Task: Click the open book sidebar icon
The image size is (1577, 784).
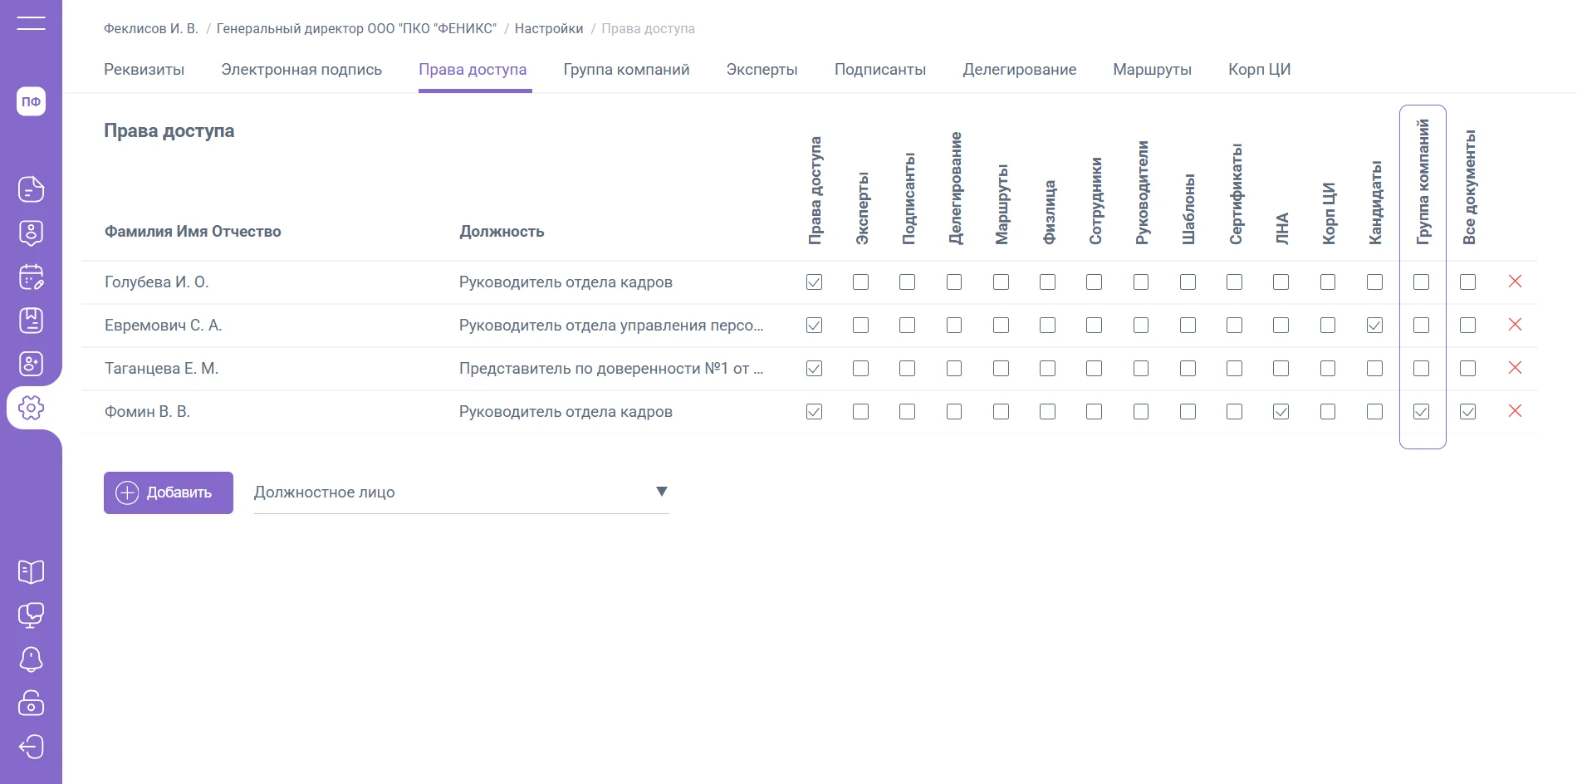Action: tap(31, 571)
